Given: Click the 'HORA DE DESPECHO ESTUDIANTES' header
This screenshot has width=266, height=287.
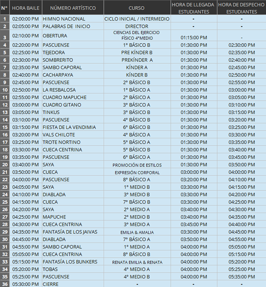Looking at the screenshot, I should click(x=242, y=8).
